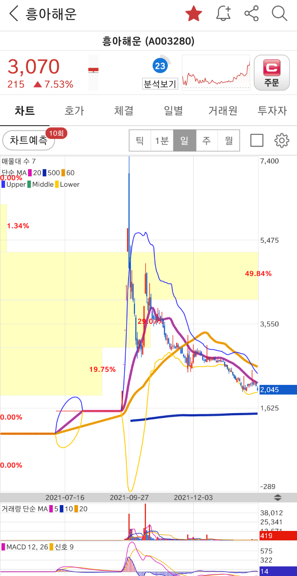
Task: Tap the 7,400 price axis label
Action: [x=269, y=161]
